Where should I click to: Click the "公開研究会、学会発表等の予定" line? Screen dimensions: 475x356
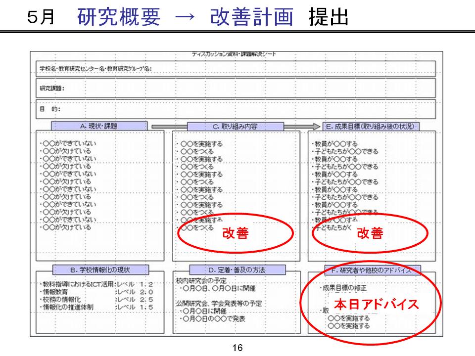[219, 303]
